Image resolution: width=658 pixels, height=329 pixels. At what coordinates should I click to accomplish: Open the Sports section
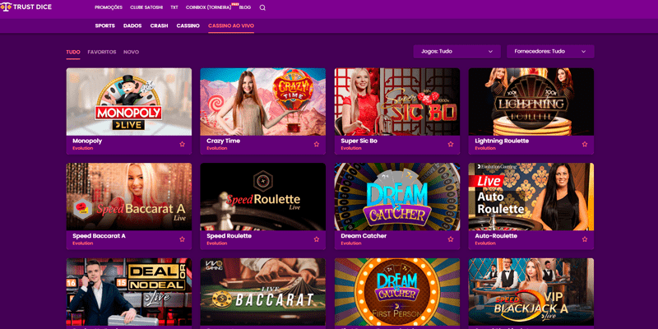[x=105, y=25]
